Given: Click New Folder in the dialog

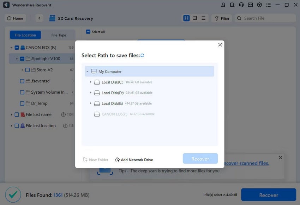Looking at the screenshot, I should click(96, 160).
